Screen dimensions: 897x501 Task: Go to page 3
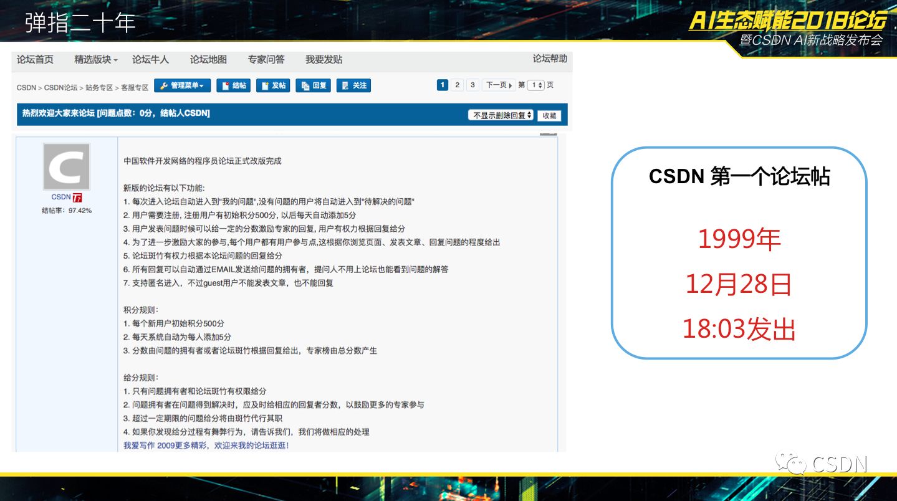(x=472, y=85)
